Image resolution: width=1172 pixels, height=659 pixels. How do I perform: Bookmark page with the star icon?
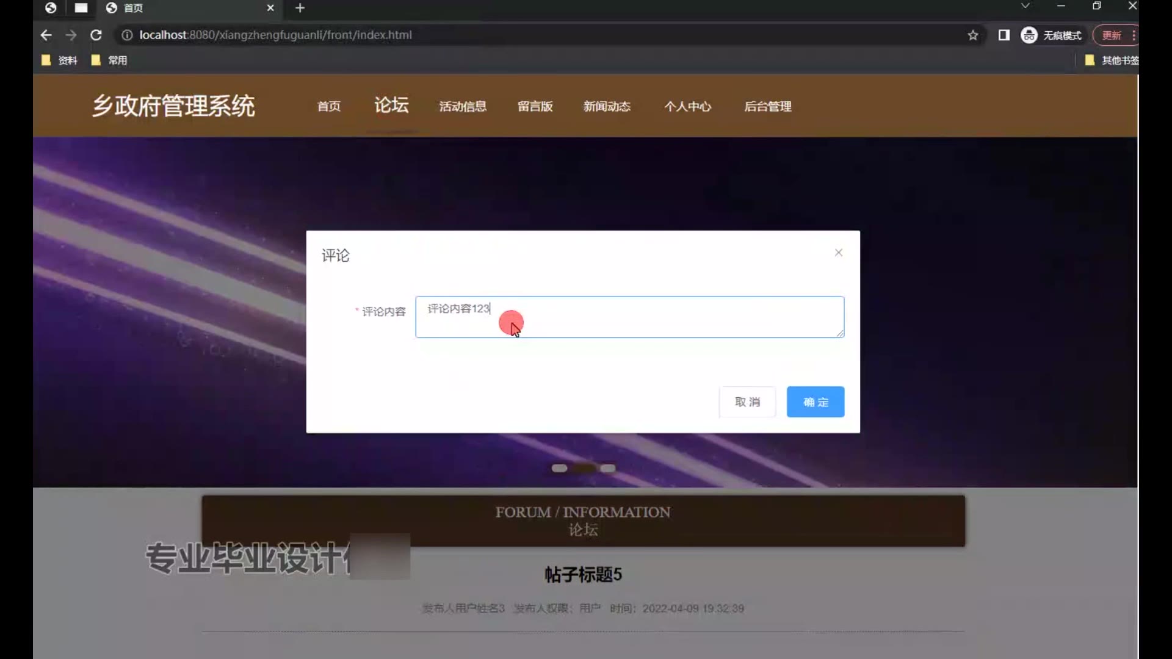pyautogui.click(x=973, y=35)
